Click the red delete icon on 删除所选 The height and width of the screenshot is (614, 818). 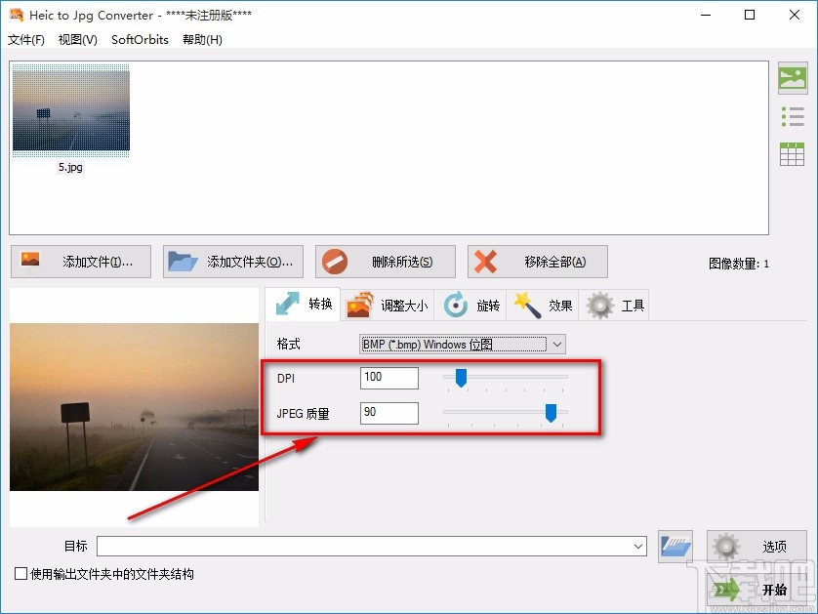click(338, 261)
